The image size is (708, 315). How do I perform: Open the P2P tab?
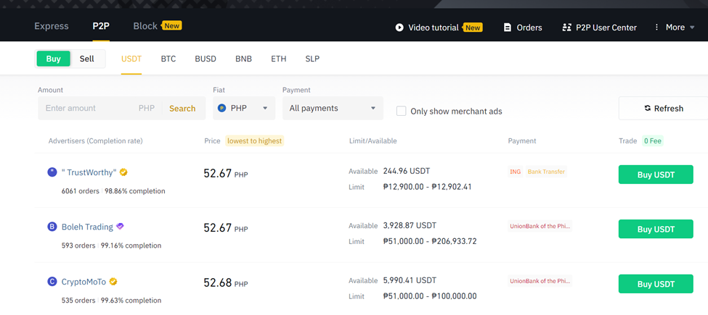[x=101, y=26]
